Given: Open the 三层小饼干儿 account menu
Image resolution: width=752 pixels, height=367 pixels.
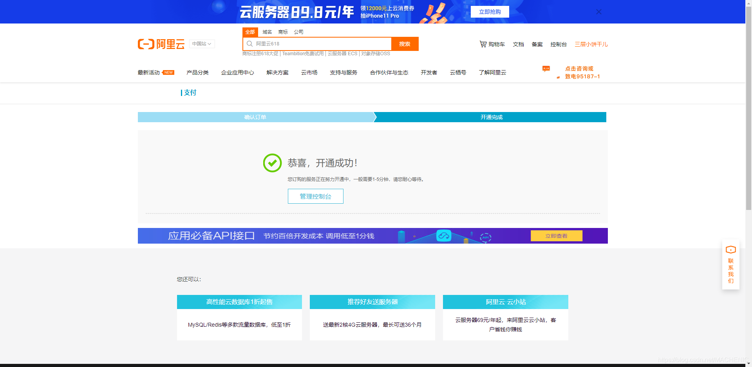Looking at the screenshot, I should [x=591, y=44].
